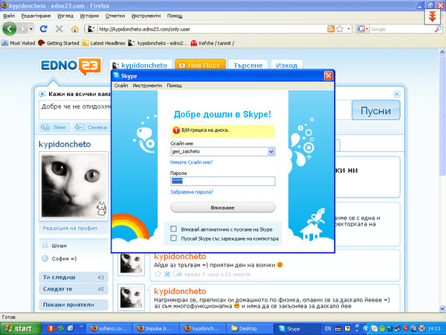Switch to Skype taskbar item

297,328
